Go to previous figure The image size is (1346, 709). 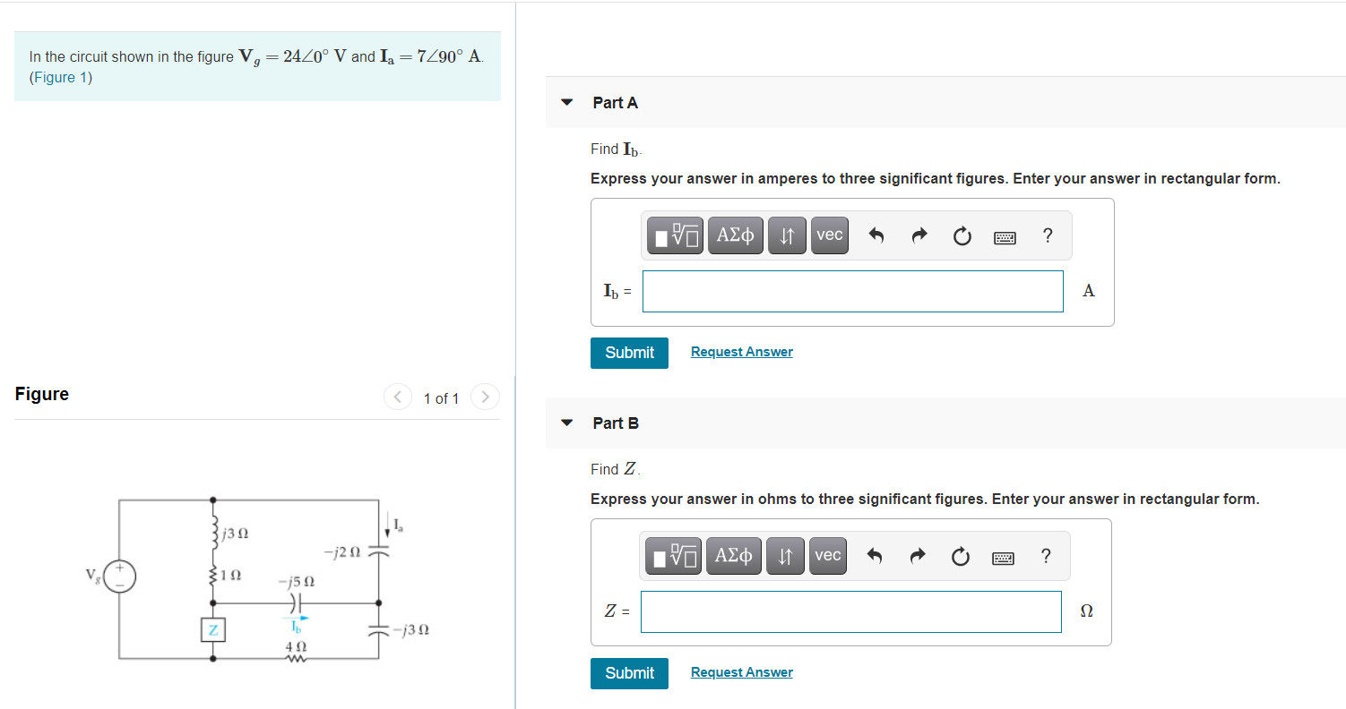tap(397, 397)
